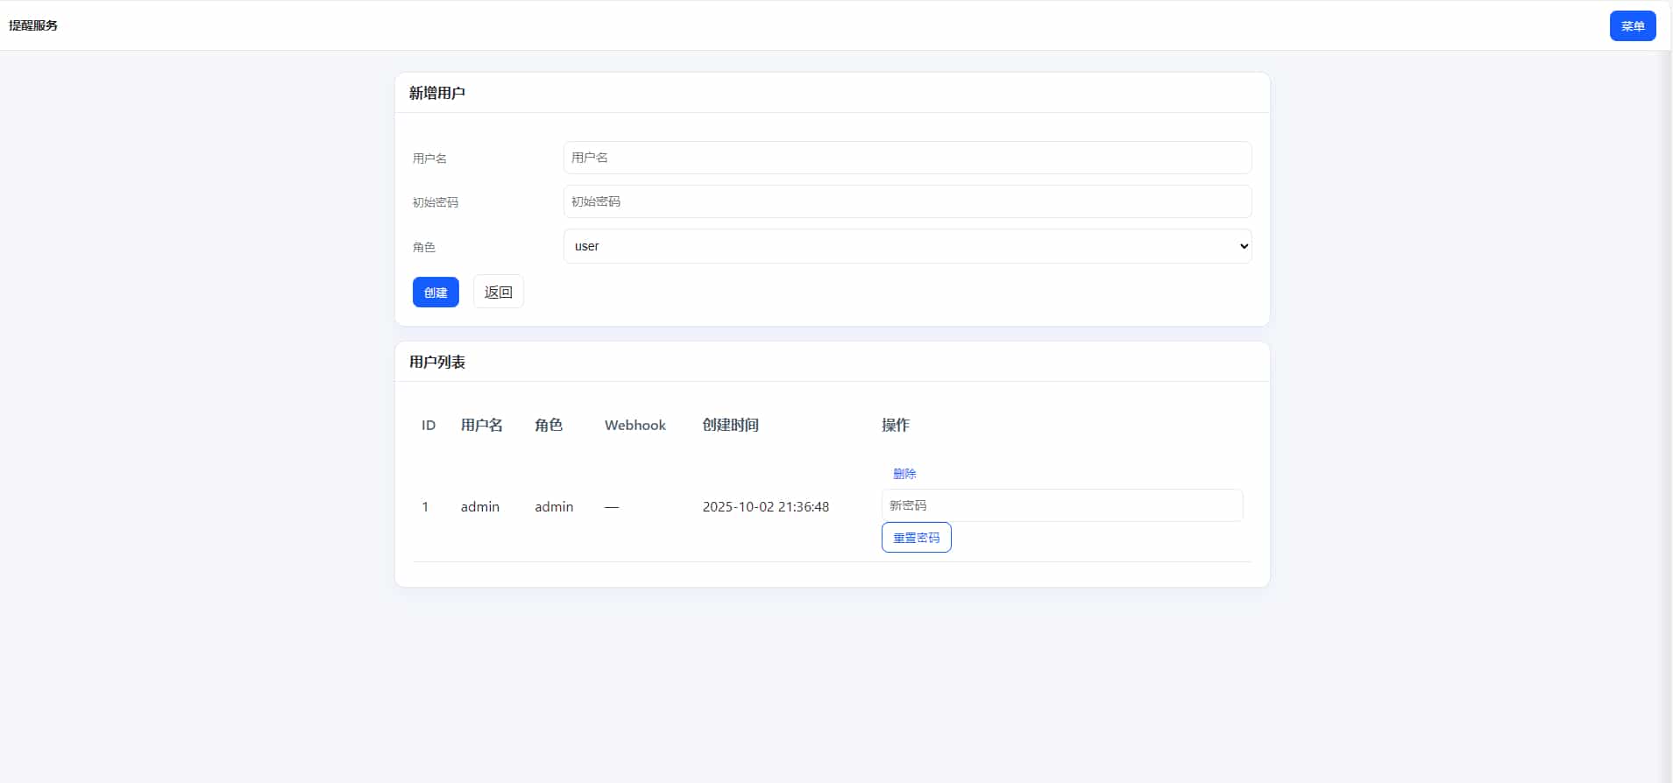
Task: Click the 创建时间 column header
Action: (x=730, y=425)
